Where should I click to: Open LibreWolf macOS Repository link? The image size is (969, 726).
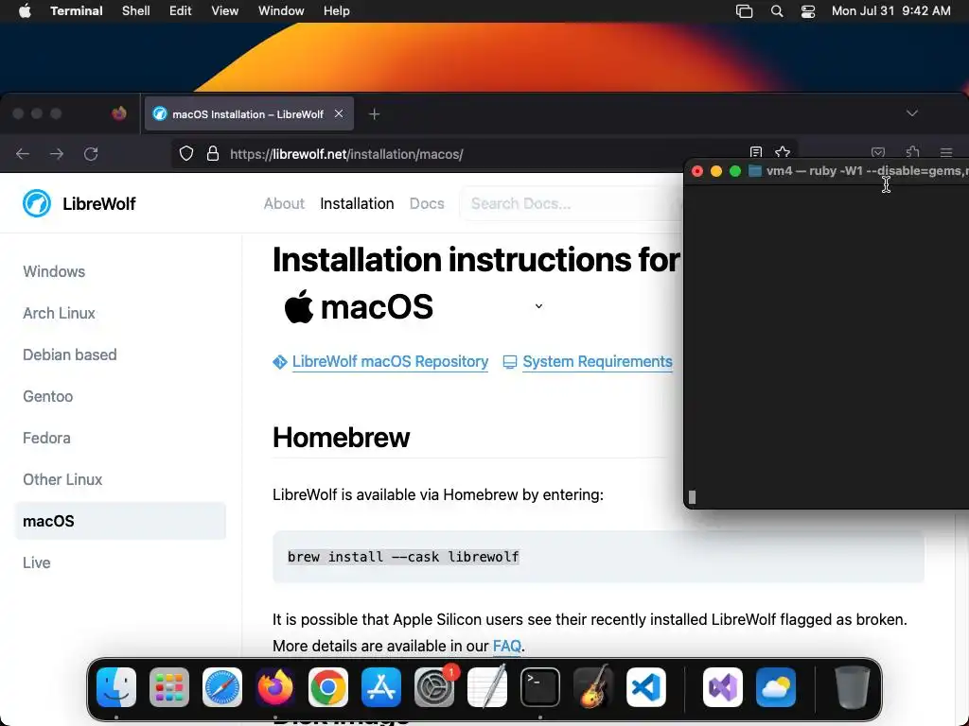(x=389, y=362)
